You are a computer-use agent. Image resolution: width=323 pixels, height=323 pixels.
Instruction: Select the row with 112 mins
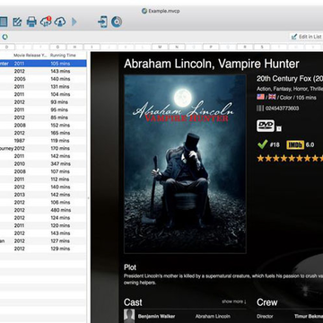(43, 179)
